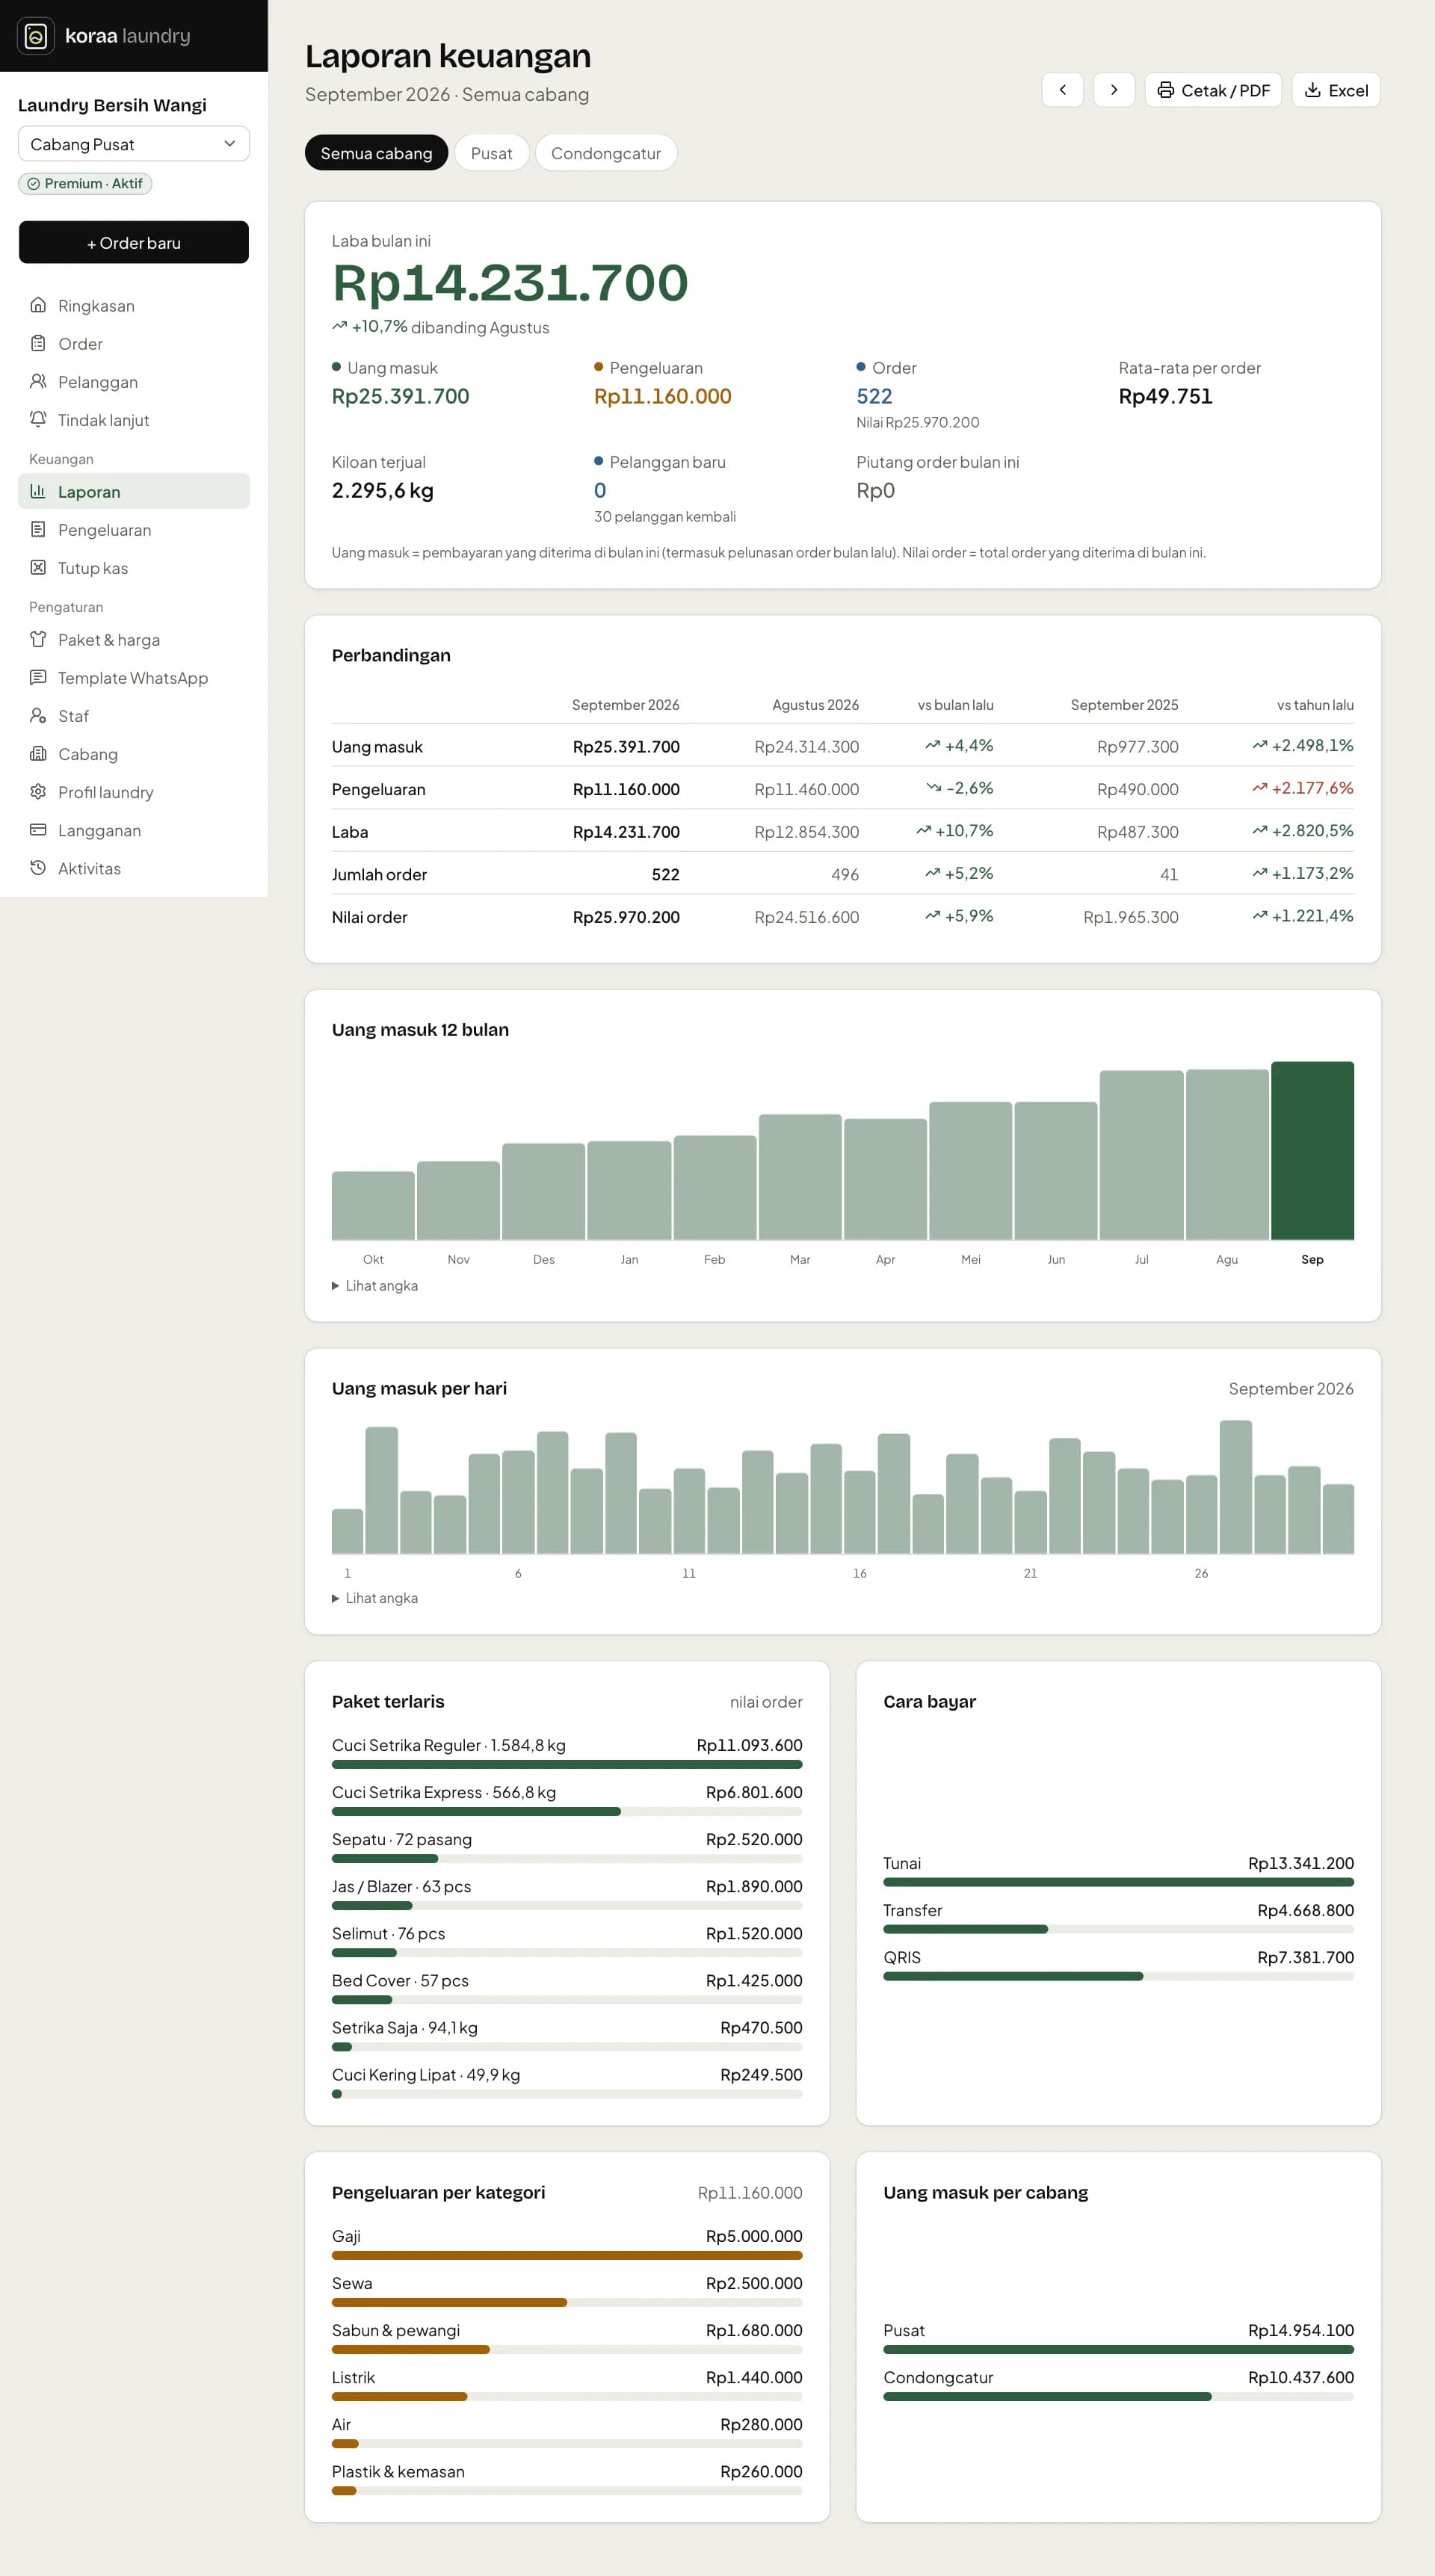Image resolution: width=1435 pixels, height=2576 pixels.
Task: Click the Aktivitas history icon
Action: pos(38,867)
